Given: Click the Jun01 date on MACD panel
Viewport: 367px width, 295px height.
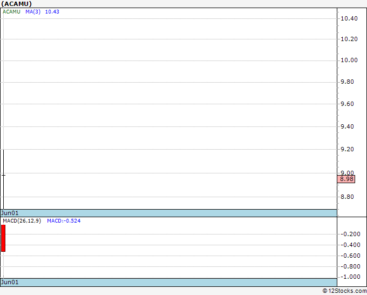Looking at the screenshot, I should (10, 282).
